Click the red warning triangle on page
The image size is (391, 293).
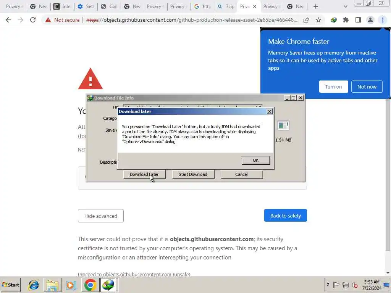click(x=90, y=79)
